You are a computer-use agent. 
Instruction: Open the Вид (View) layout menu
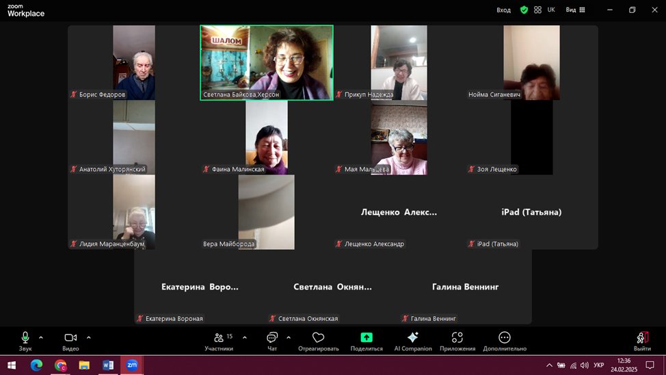(575, 10)
